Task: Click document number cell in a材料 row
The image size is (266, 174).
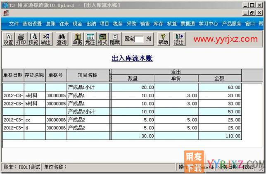Action: [x=56, y=95]
